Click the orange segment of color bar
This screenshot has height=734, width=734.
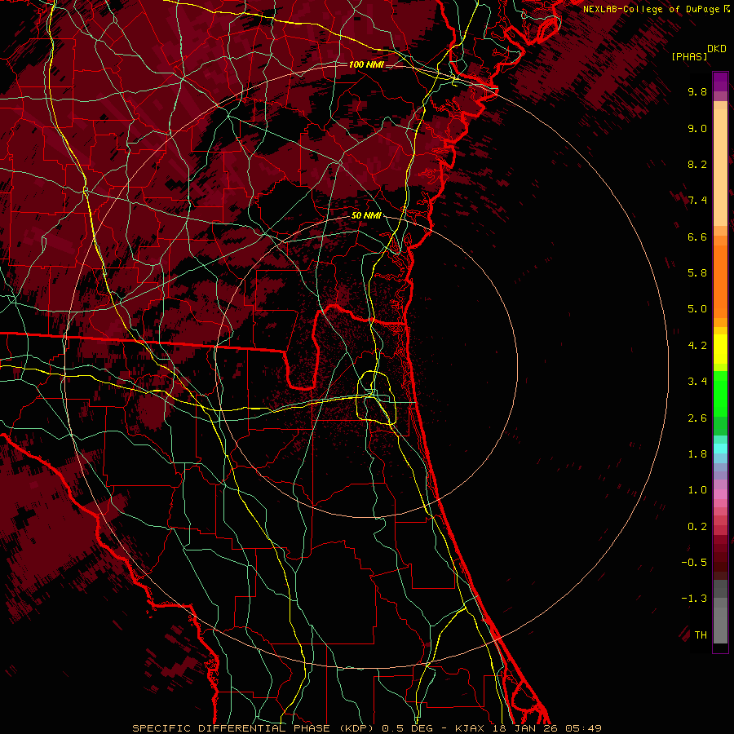[x=720, y=282]
